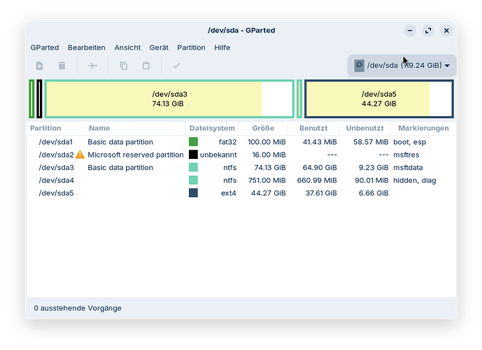Click the '100.00 MiB' size value
The width and height of the screenshot is (482, 350).
pos(267,142)
